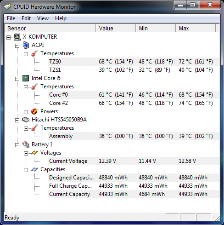
Task: Select the Current Voltage row
Action: pyautogui.click(x=134, y=161)
